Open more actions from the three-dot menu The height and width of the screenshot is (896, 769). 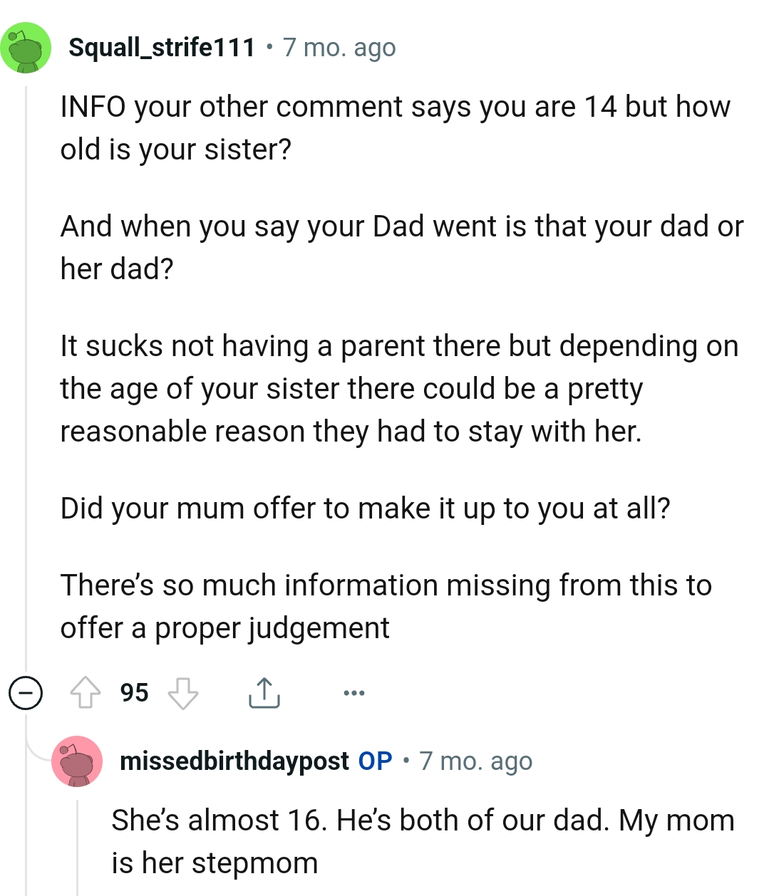(x=354, y=691)
